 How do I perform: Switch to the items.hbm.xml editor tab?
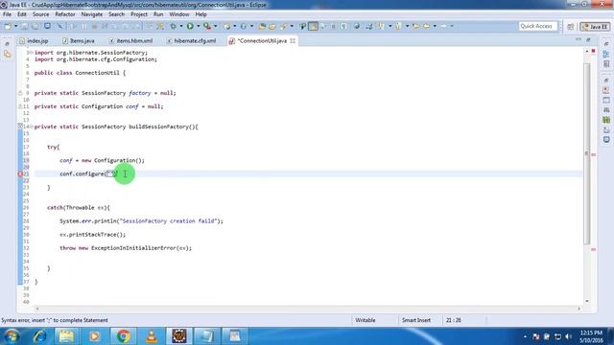[131, 40]
